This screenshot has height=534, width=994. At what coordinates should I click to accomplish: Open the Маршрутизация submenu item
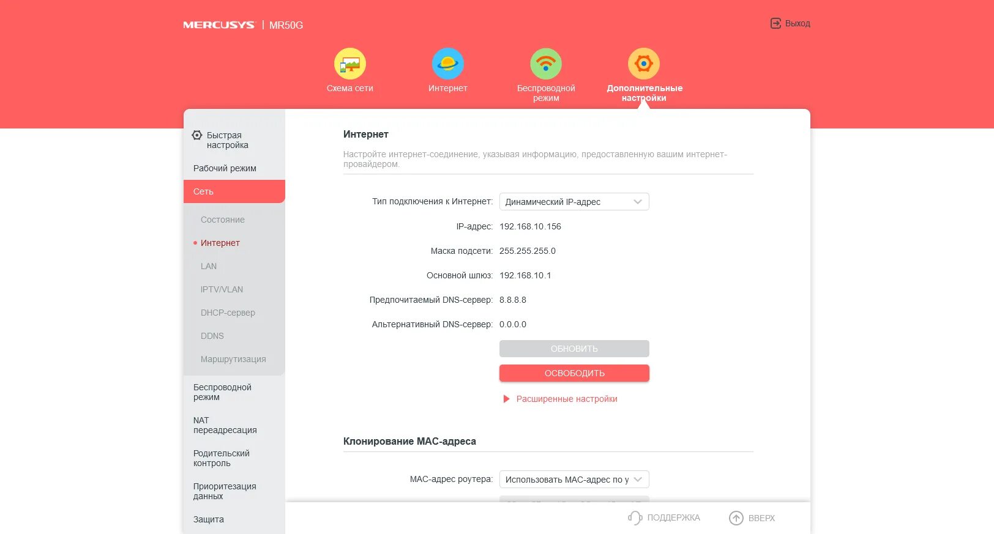[234, 359]
